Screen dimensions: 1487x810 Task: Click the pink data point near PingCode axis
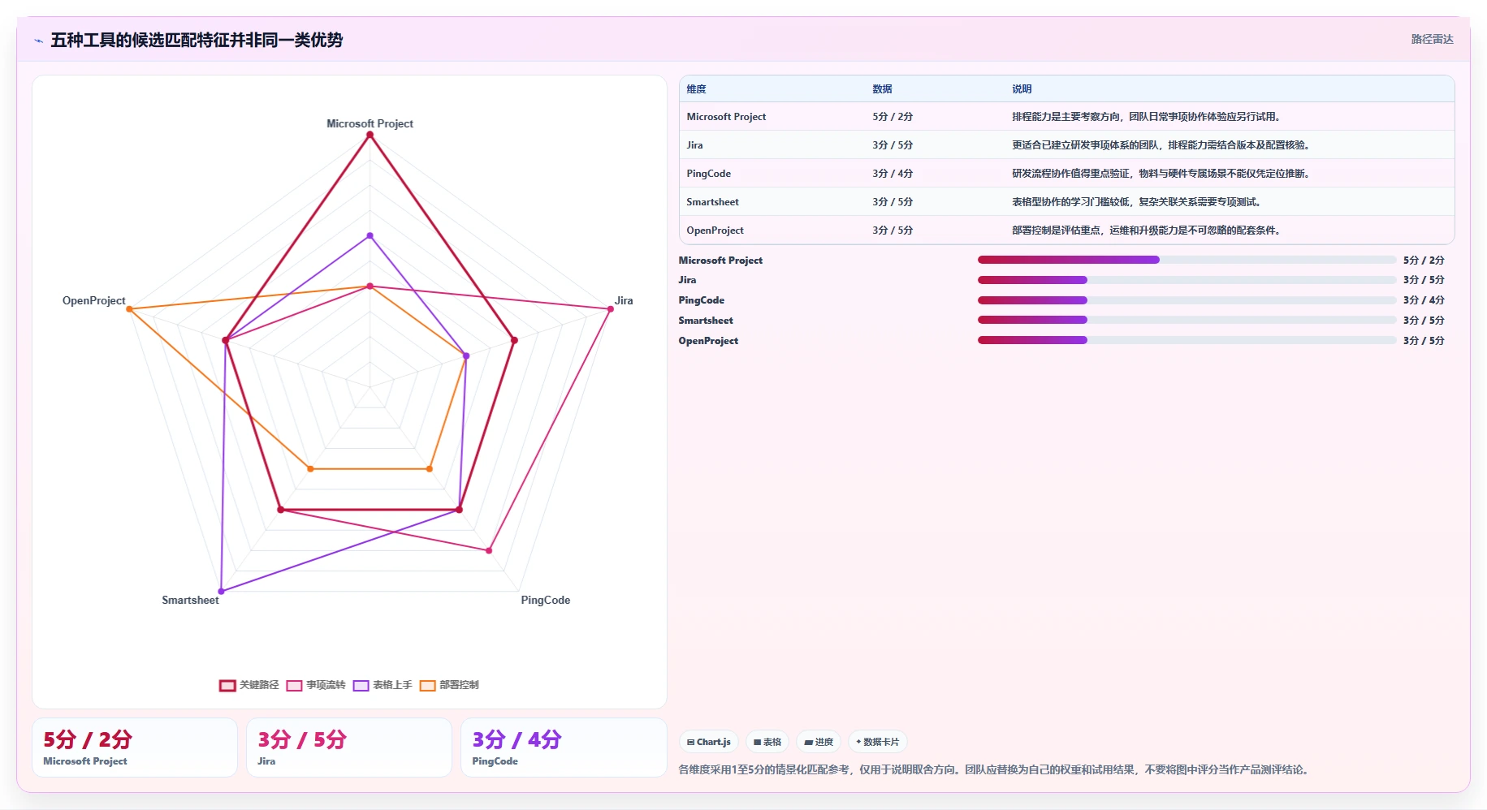tap(489, 550)
